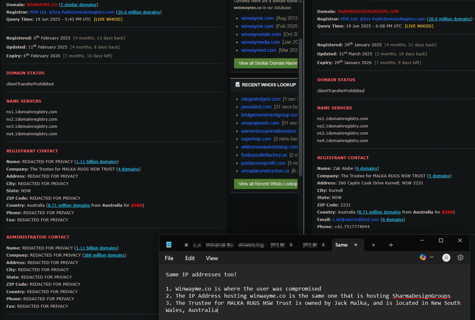Image resolution: width=475 pixels, height=320 pixels.
Task: Click the SHARMADESIGNGROUPS.COM domain name
Action: tap(368, 12)
